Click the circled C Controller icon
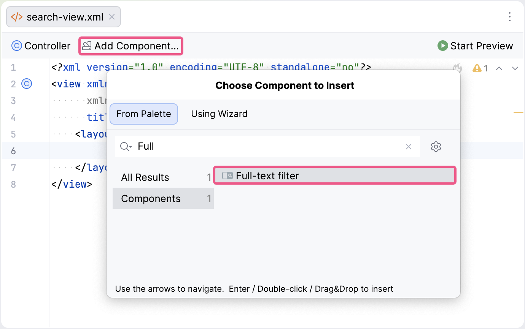525x329 pixels. [16, 46]
